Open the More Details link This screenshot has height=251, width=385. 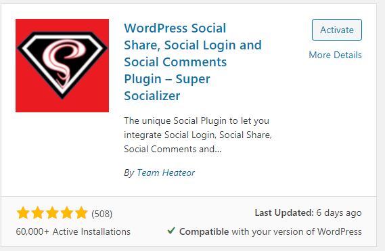335,55
